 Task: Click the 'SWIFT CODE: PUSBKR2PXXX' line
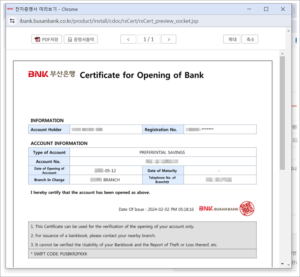(59, 254)
